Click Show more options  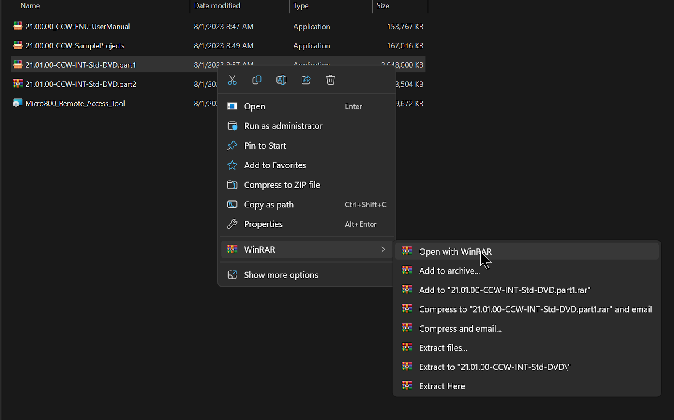pos(307,275)
